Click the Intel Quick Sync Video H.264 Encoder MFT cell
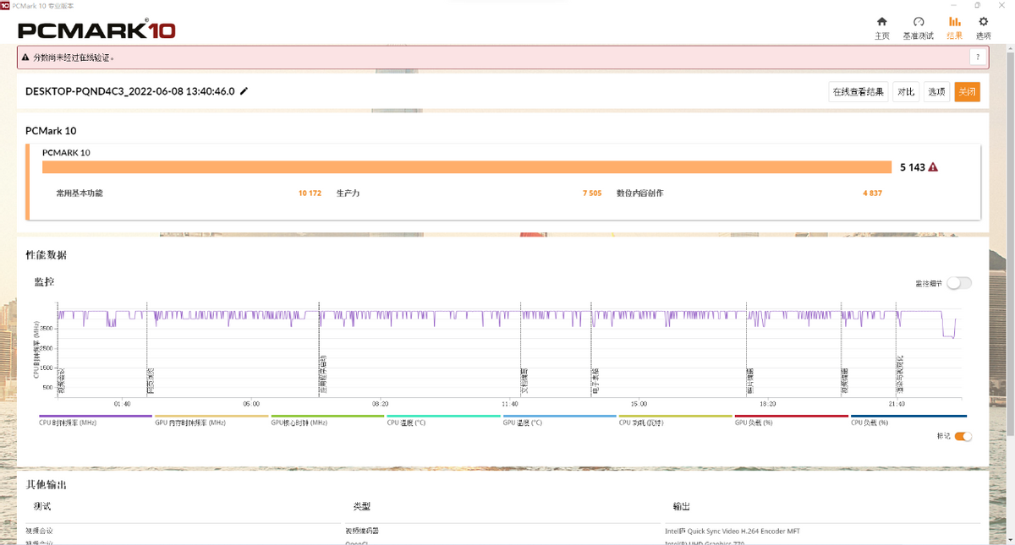The image size is (1015, 545). pos(732,531)
